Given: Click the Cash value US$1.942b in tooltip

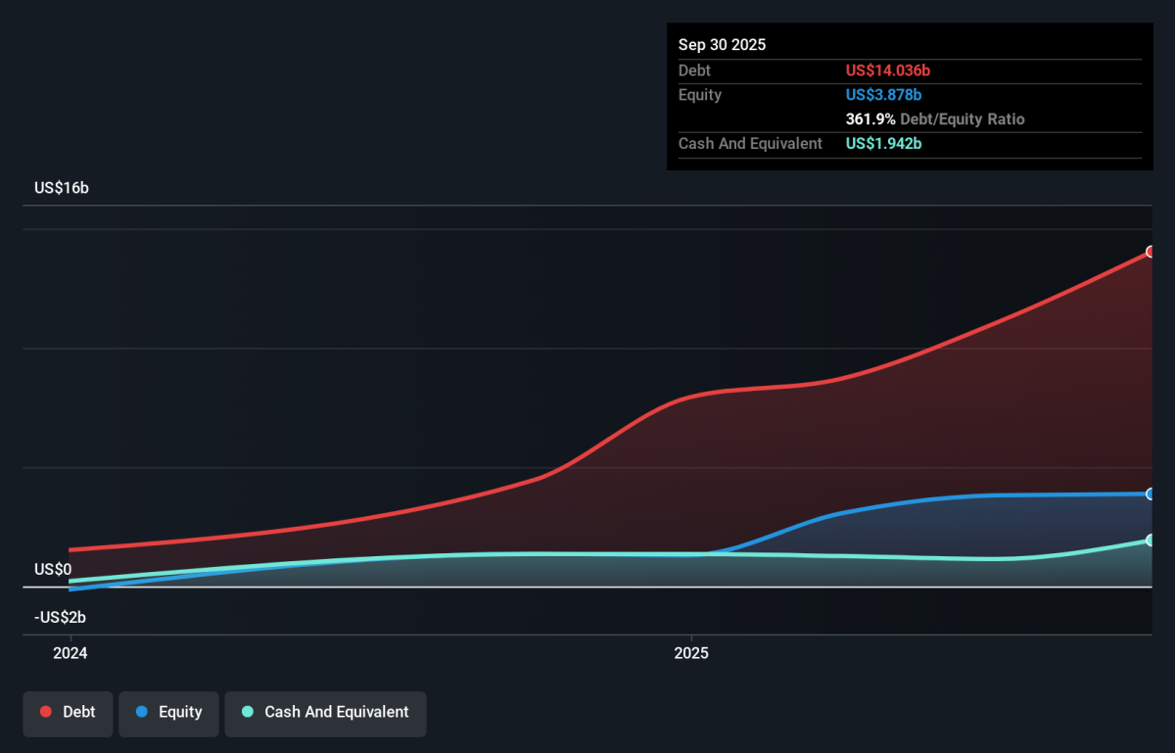Looking at the screenshot, I should pyautogui.click(x=884, y=144).
